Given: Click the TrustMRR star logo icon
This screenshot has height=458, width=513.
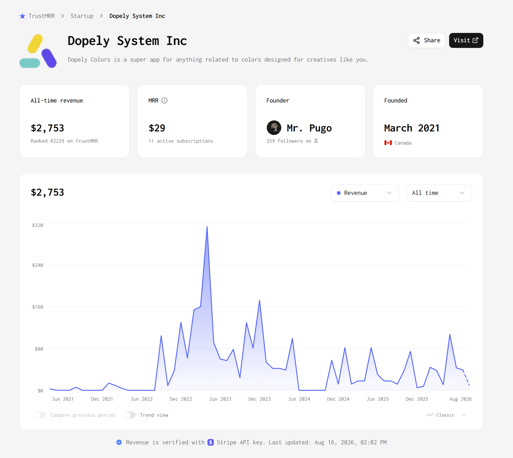Looking at the screenshot, I should coord(22,16).
